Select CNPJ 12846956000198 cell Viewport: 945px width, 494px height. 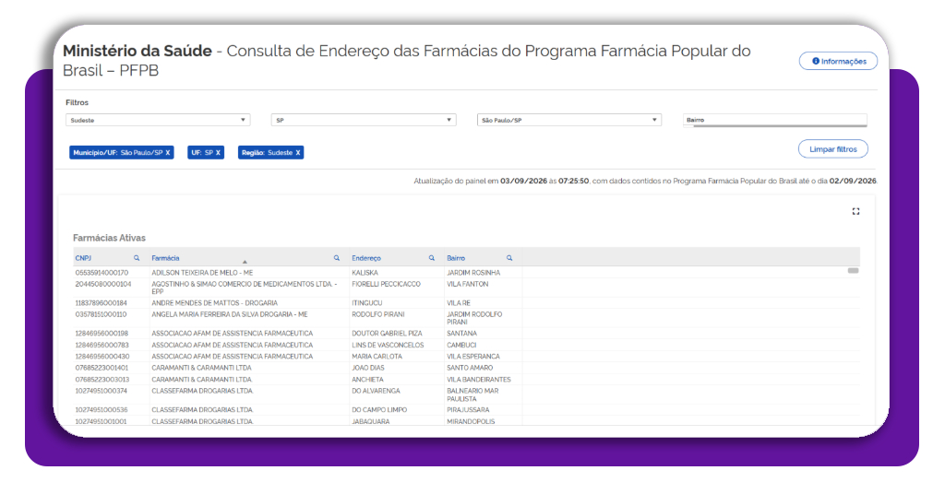(x=102, y=334)
